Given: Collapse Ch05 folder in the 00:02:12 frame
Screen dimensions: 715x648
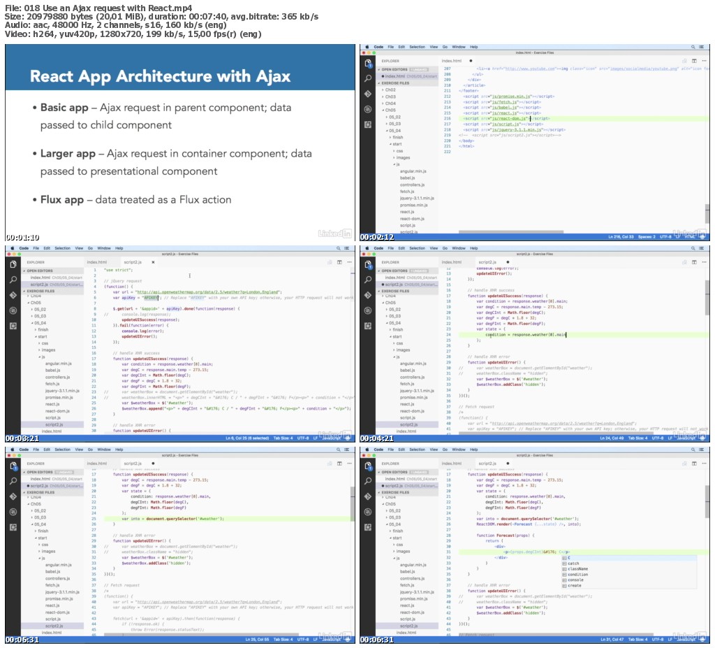Looking at the screenshot, I should [390, 110].
